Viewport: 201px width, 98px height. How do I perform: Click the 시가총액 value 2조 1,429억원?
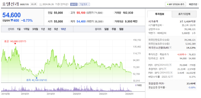tap(187, 21)
